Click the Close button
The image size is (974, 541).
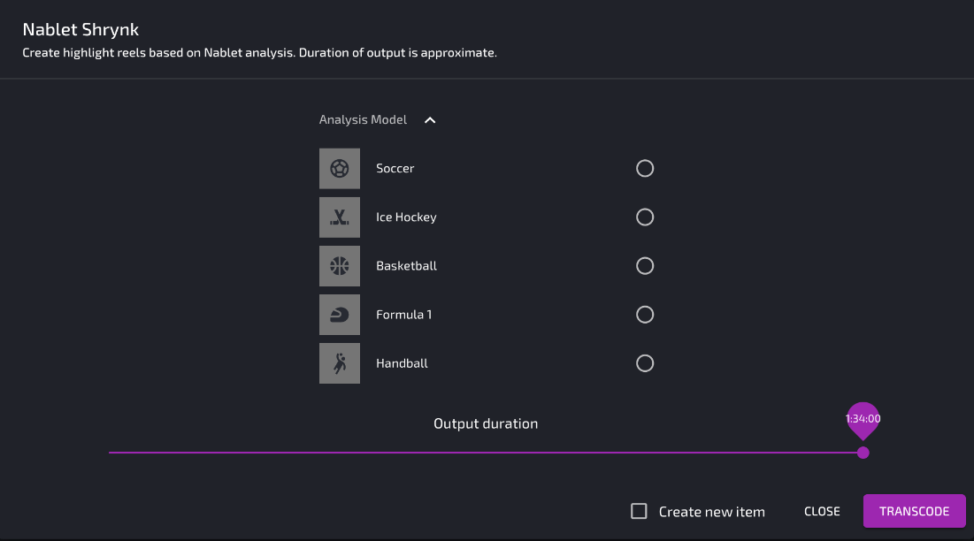point(822,511)
